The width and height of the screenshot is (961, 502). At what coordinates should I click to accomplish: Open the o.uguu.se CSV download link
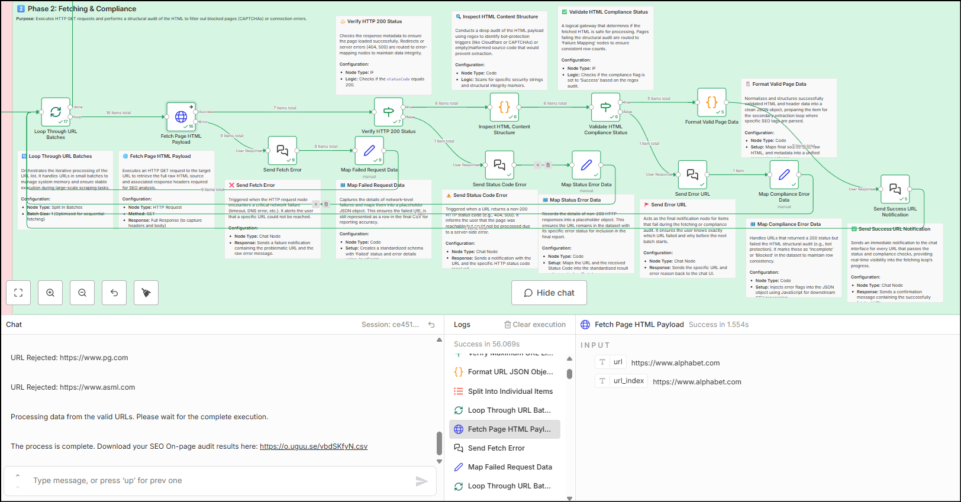[x=314, y=446]
